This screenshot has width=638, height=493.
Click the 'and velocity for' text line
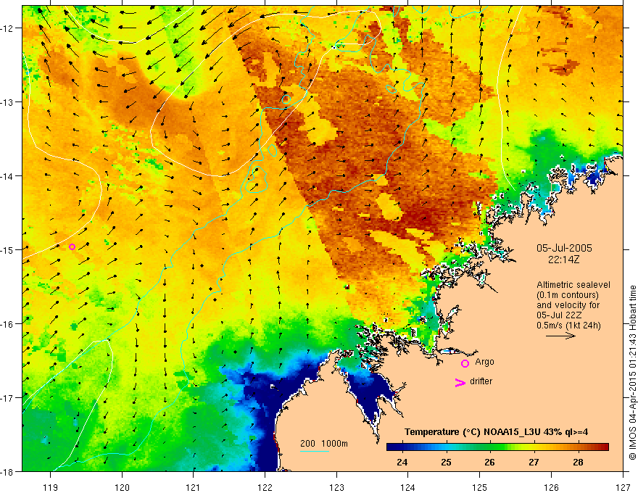click(568, 305)
